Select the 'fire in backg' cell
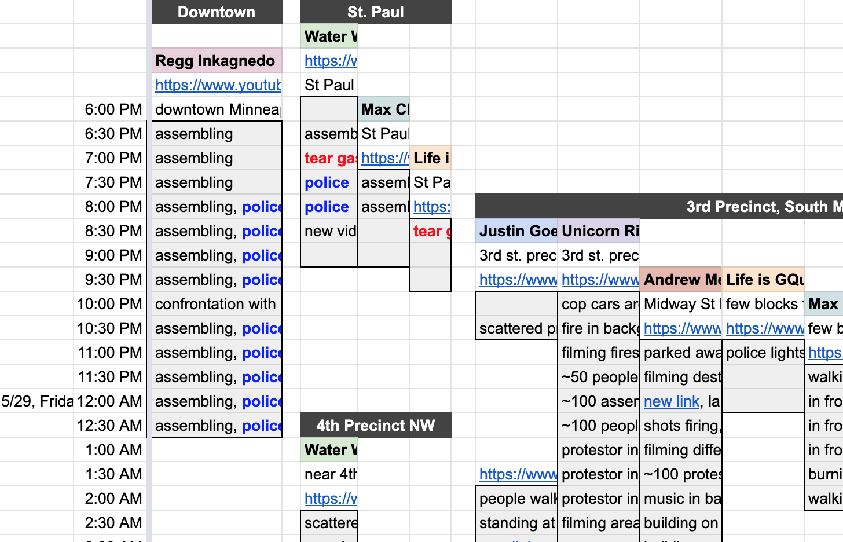843x542 pixels. coord(599,328)
